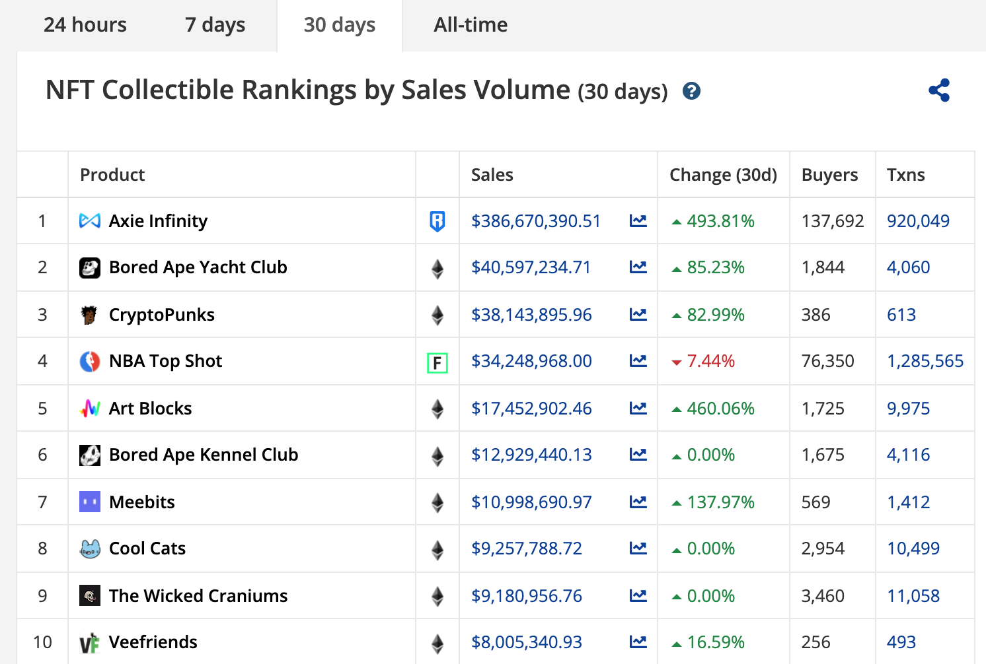Click the Art Blocks logo icon

(90, 409)
